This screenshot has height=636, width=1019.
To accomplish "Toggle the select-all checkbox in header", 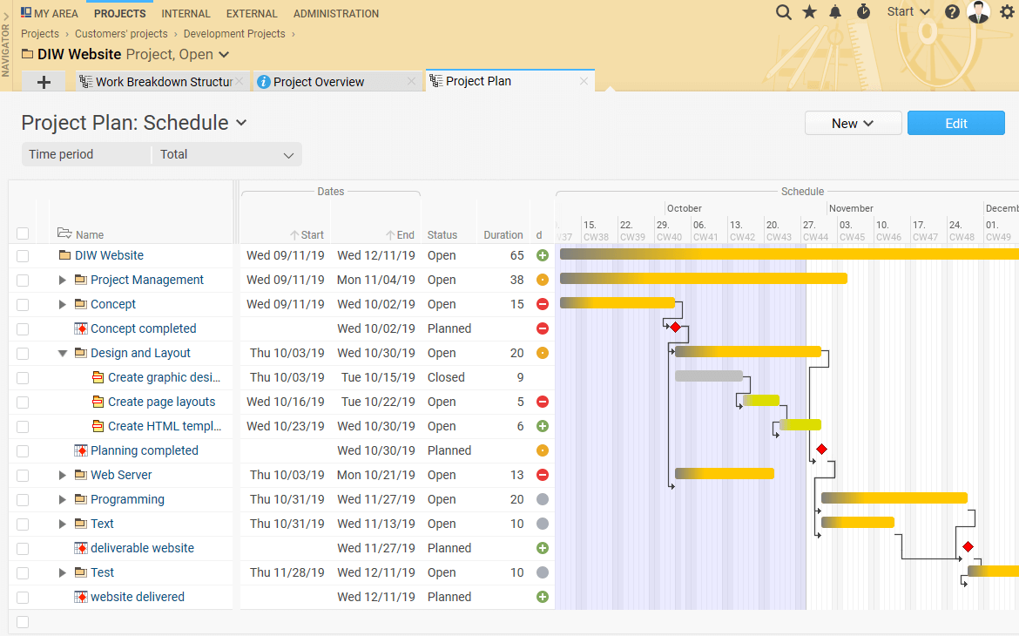I will point(23,233).
